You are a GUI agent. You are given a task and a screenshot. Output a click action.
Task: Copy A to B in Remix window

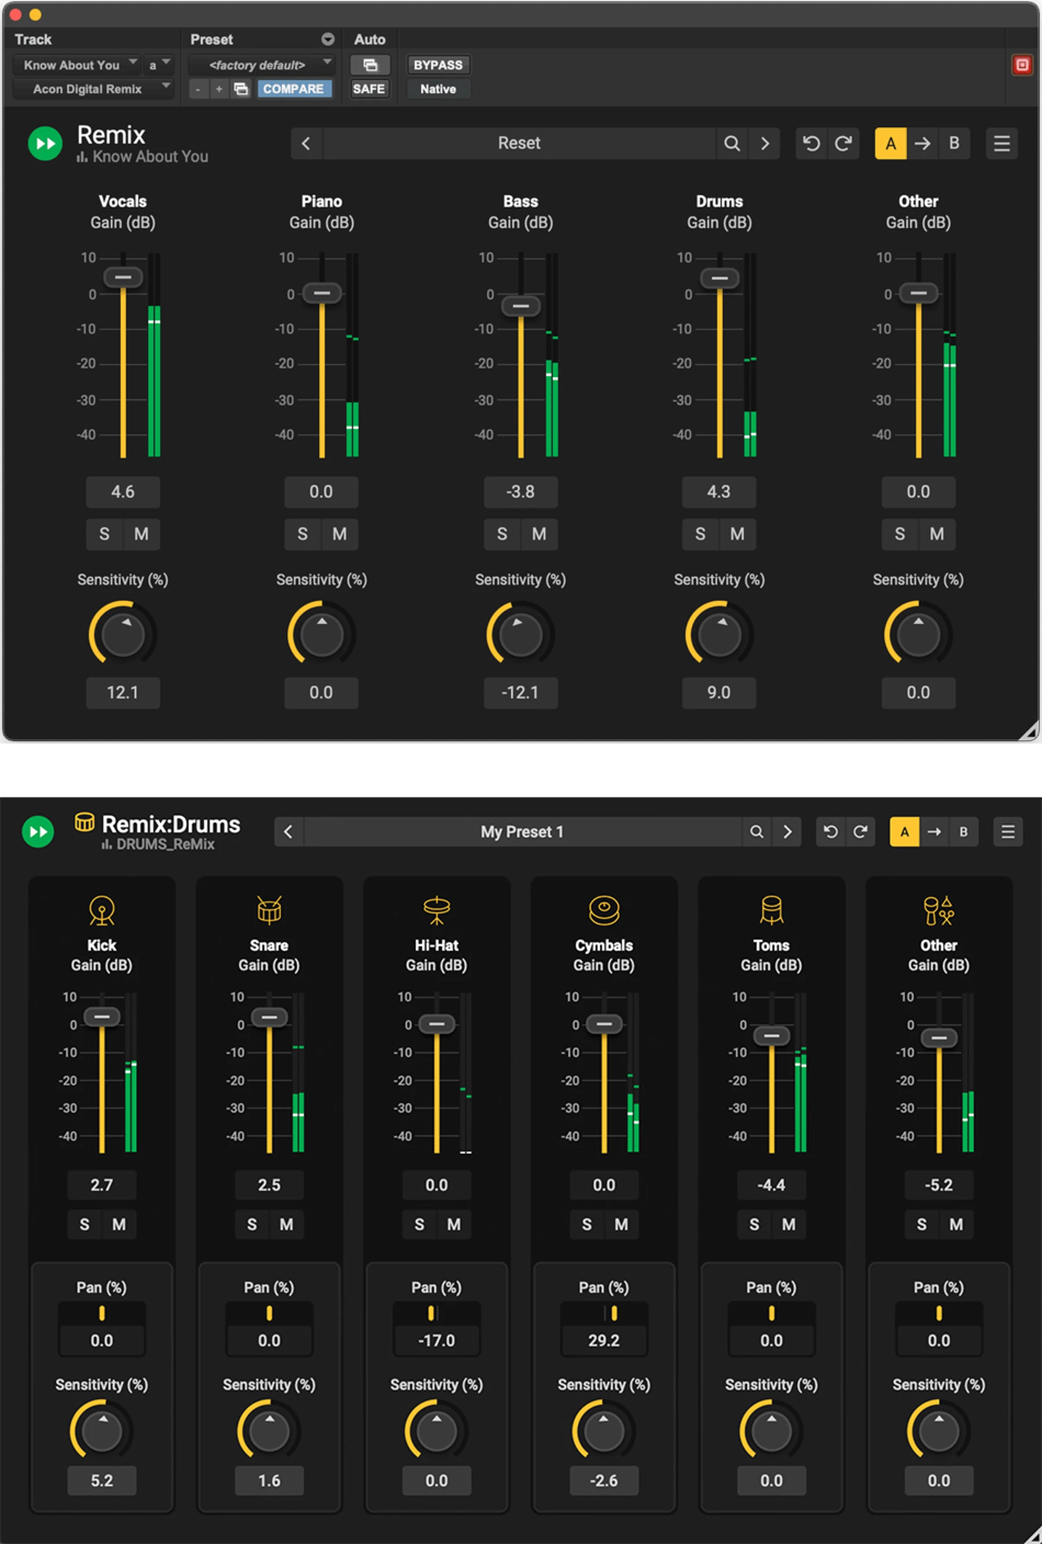tap(922, 144)
